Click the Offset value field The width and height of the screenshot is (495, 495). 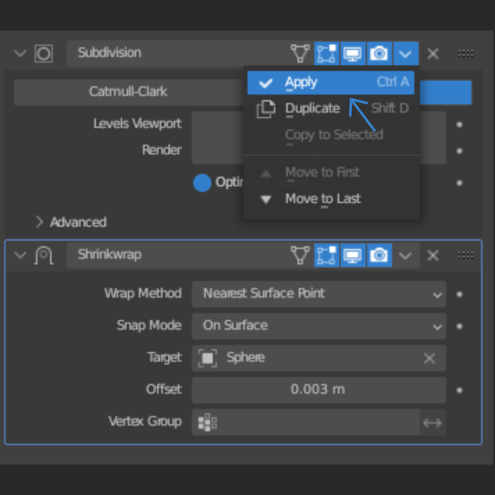coord(319,390)
